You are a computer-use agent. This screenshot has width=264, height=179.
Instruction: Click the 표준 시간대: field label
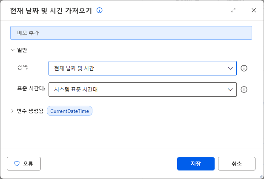click(x=31, y=89)
